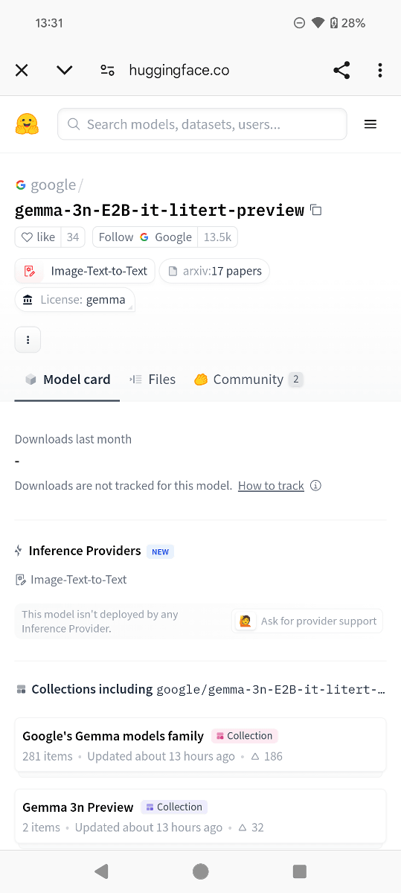Follow Google organization
This screenshot has width=401, height=893.
(144, 237)
